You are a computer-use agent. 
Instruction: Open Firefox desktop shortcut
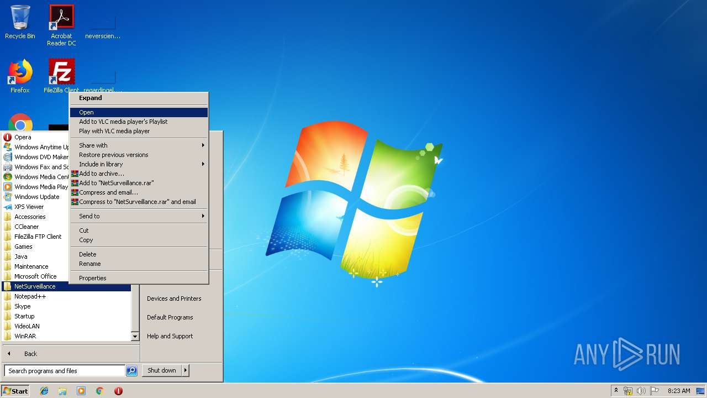(20, 76)
